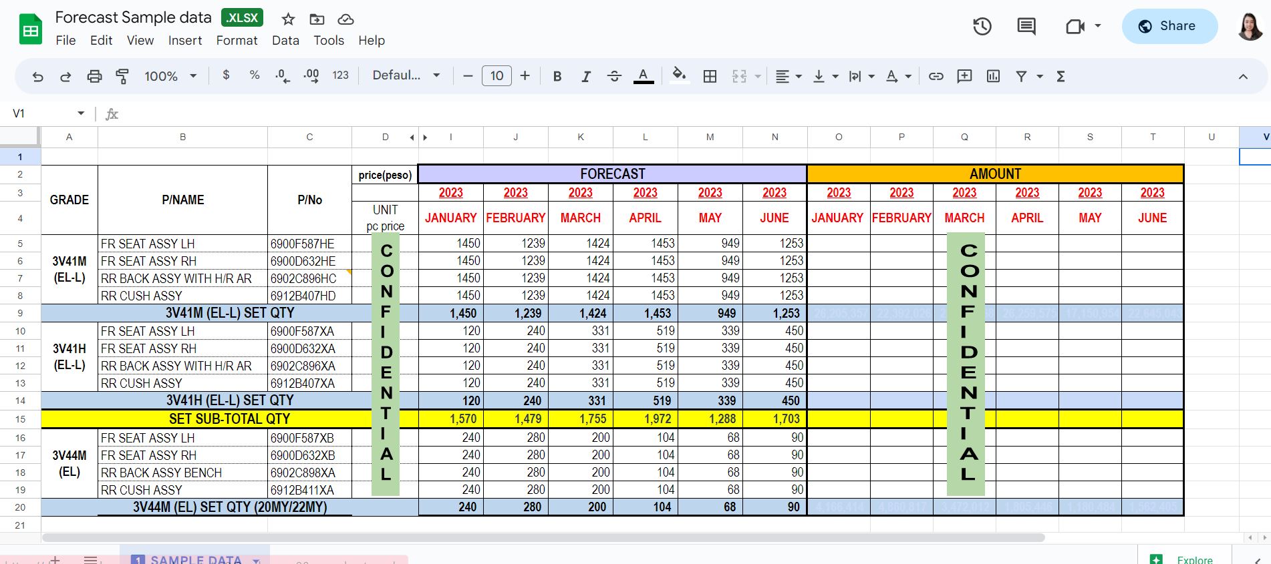Toggle italic formatting
Image resolution: width=1271 pixels, height=564 pixels.
coord(586,76)
